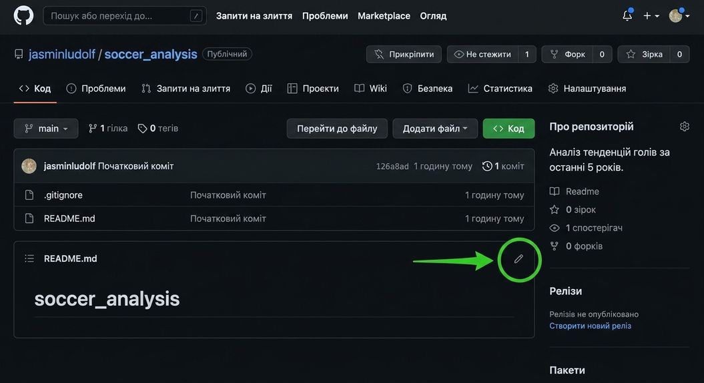Expand the plus create-new menu

point(651,16)
